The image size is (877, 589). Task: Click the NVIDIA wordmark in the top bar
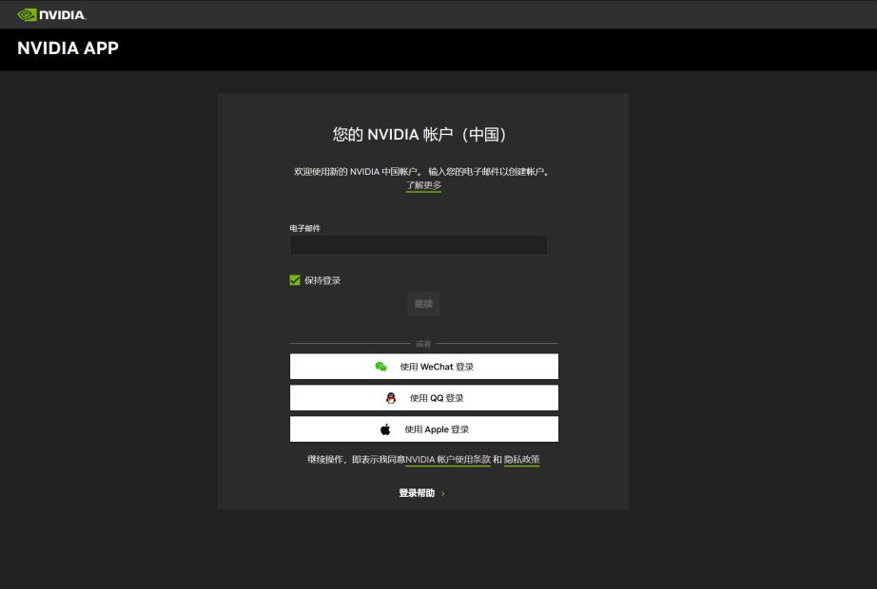pos(63,14)
